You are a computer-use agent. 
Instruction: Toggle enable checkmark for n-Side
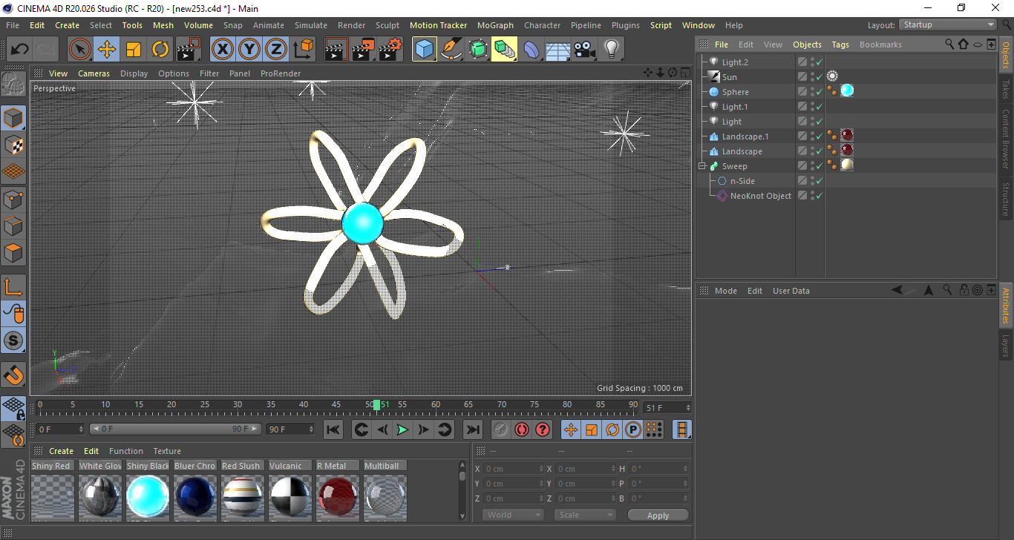[820, 181]
